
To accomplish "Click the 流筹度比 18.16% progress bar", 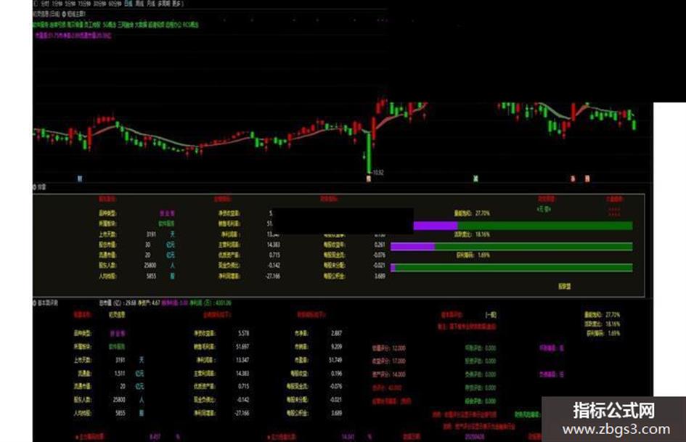I will [x=512, y=247].
